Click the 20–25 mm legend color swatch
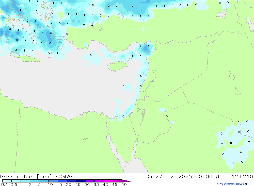254x186 pixels. point(72,181)
